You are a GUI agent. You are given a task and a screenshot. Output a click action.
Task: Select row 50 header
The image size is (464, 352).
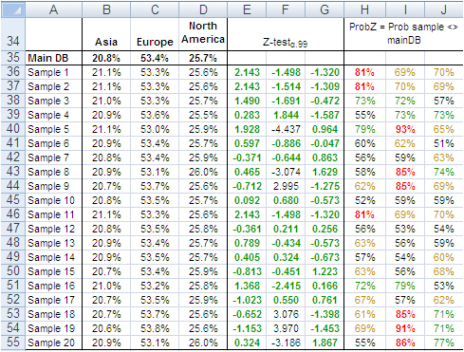13,271
